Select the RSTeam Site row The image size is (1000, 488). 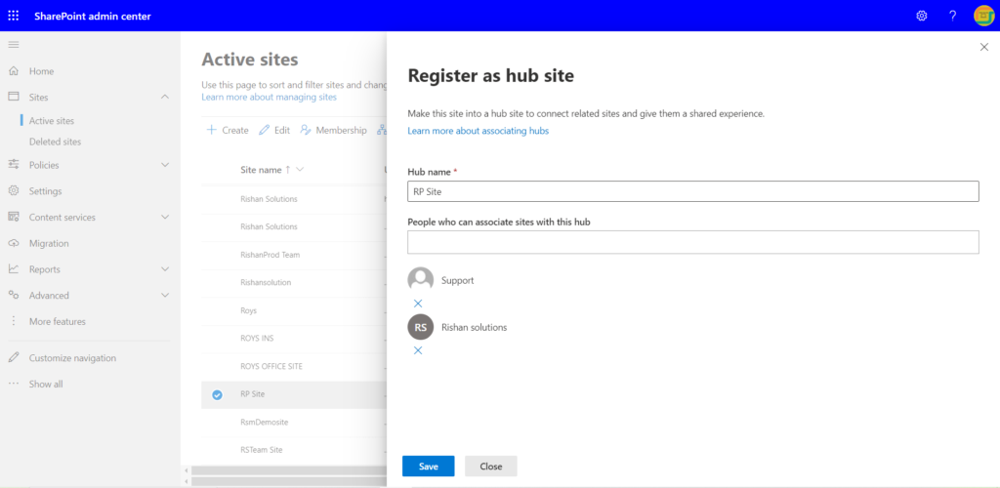pyautogui.click(x=294, y=450)
